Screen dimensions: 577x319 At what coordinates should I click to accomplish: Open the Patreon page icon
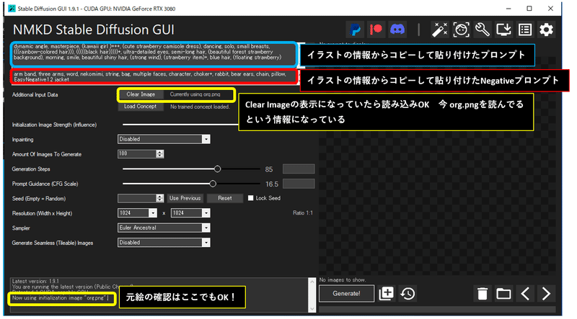coord(376,30)
